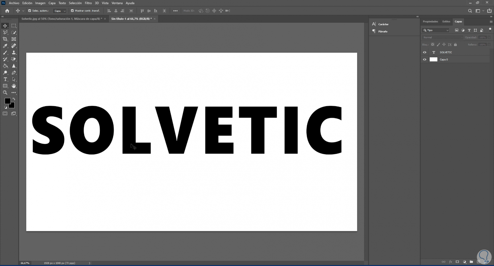Hide the Capa 0 layer
494x266 pixels.
point(425,59)
